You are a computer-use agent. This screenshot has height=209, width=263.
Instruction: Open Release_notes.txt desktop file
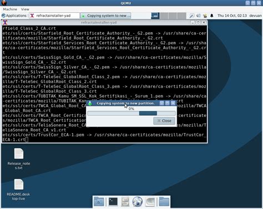point(19,159)
